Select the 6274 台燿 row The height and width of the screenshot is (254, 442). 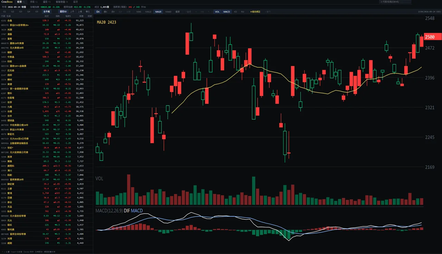tap(46, 111)
